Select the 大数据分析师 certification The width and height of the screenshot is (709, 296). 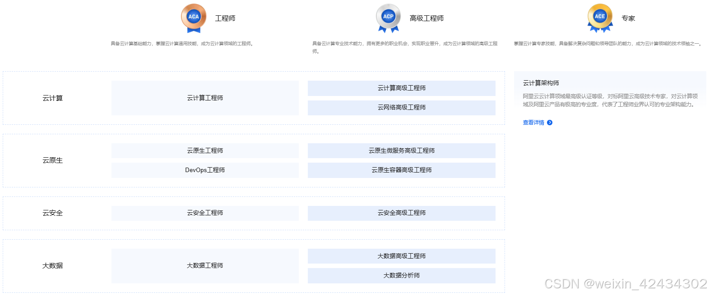pos(402,275)
